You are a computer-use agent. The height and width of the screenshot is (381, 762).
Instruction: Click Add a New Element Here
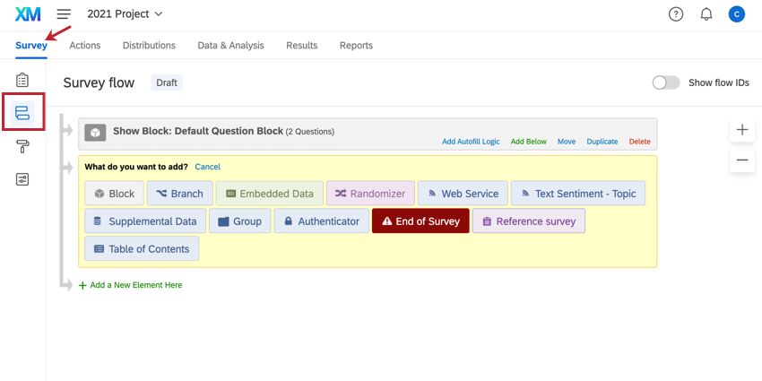[135, 285]
